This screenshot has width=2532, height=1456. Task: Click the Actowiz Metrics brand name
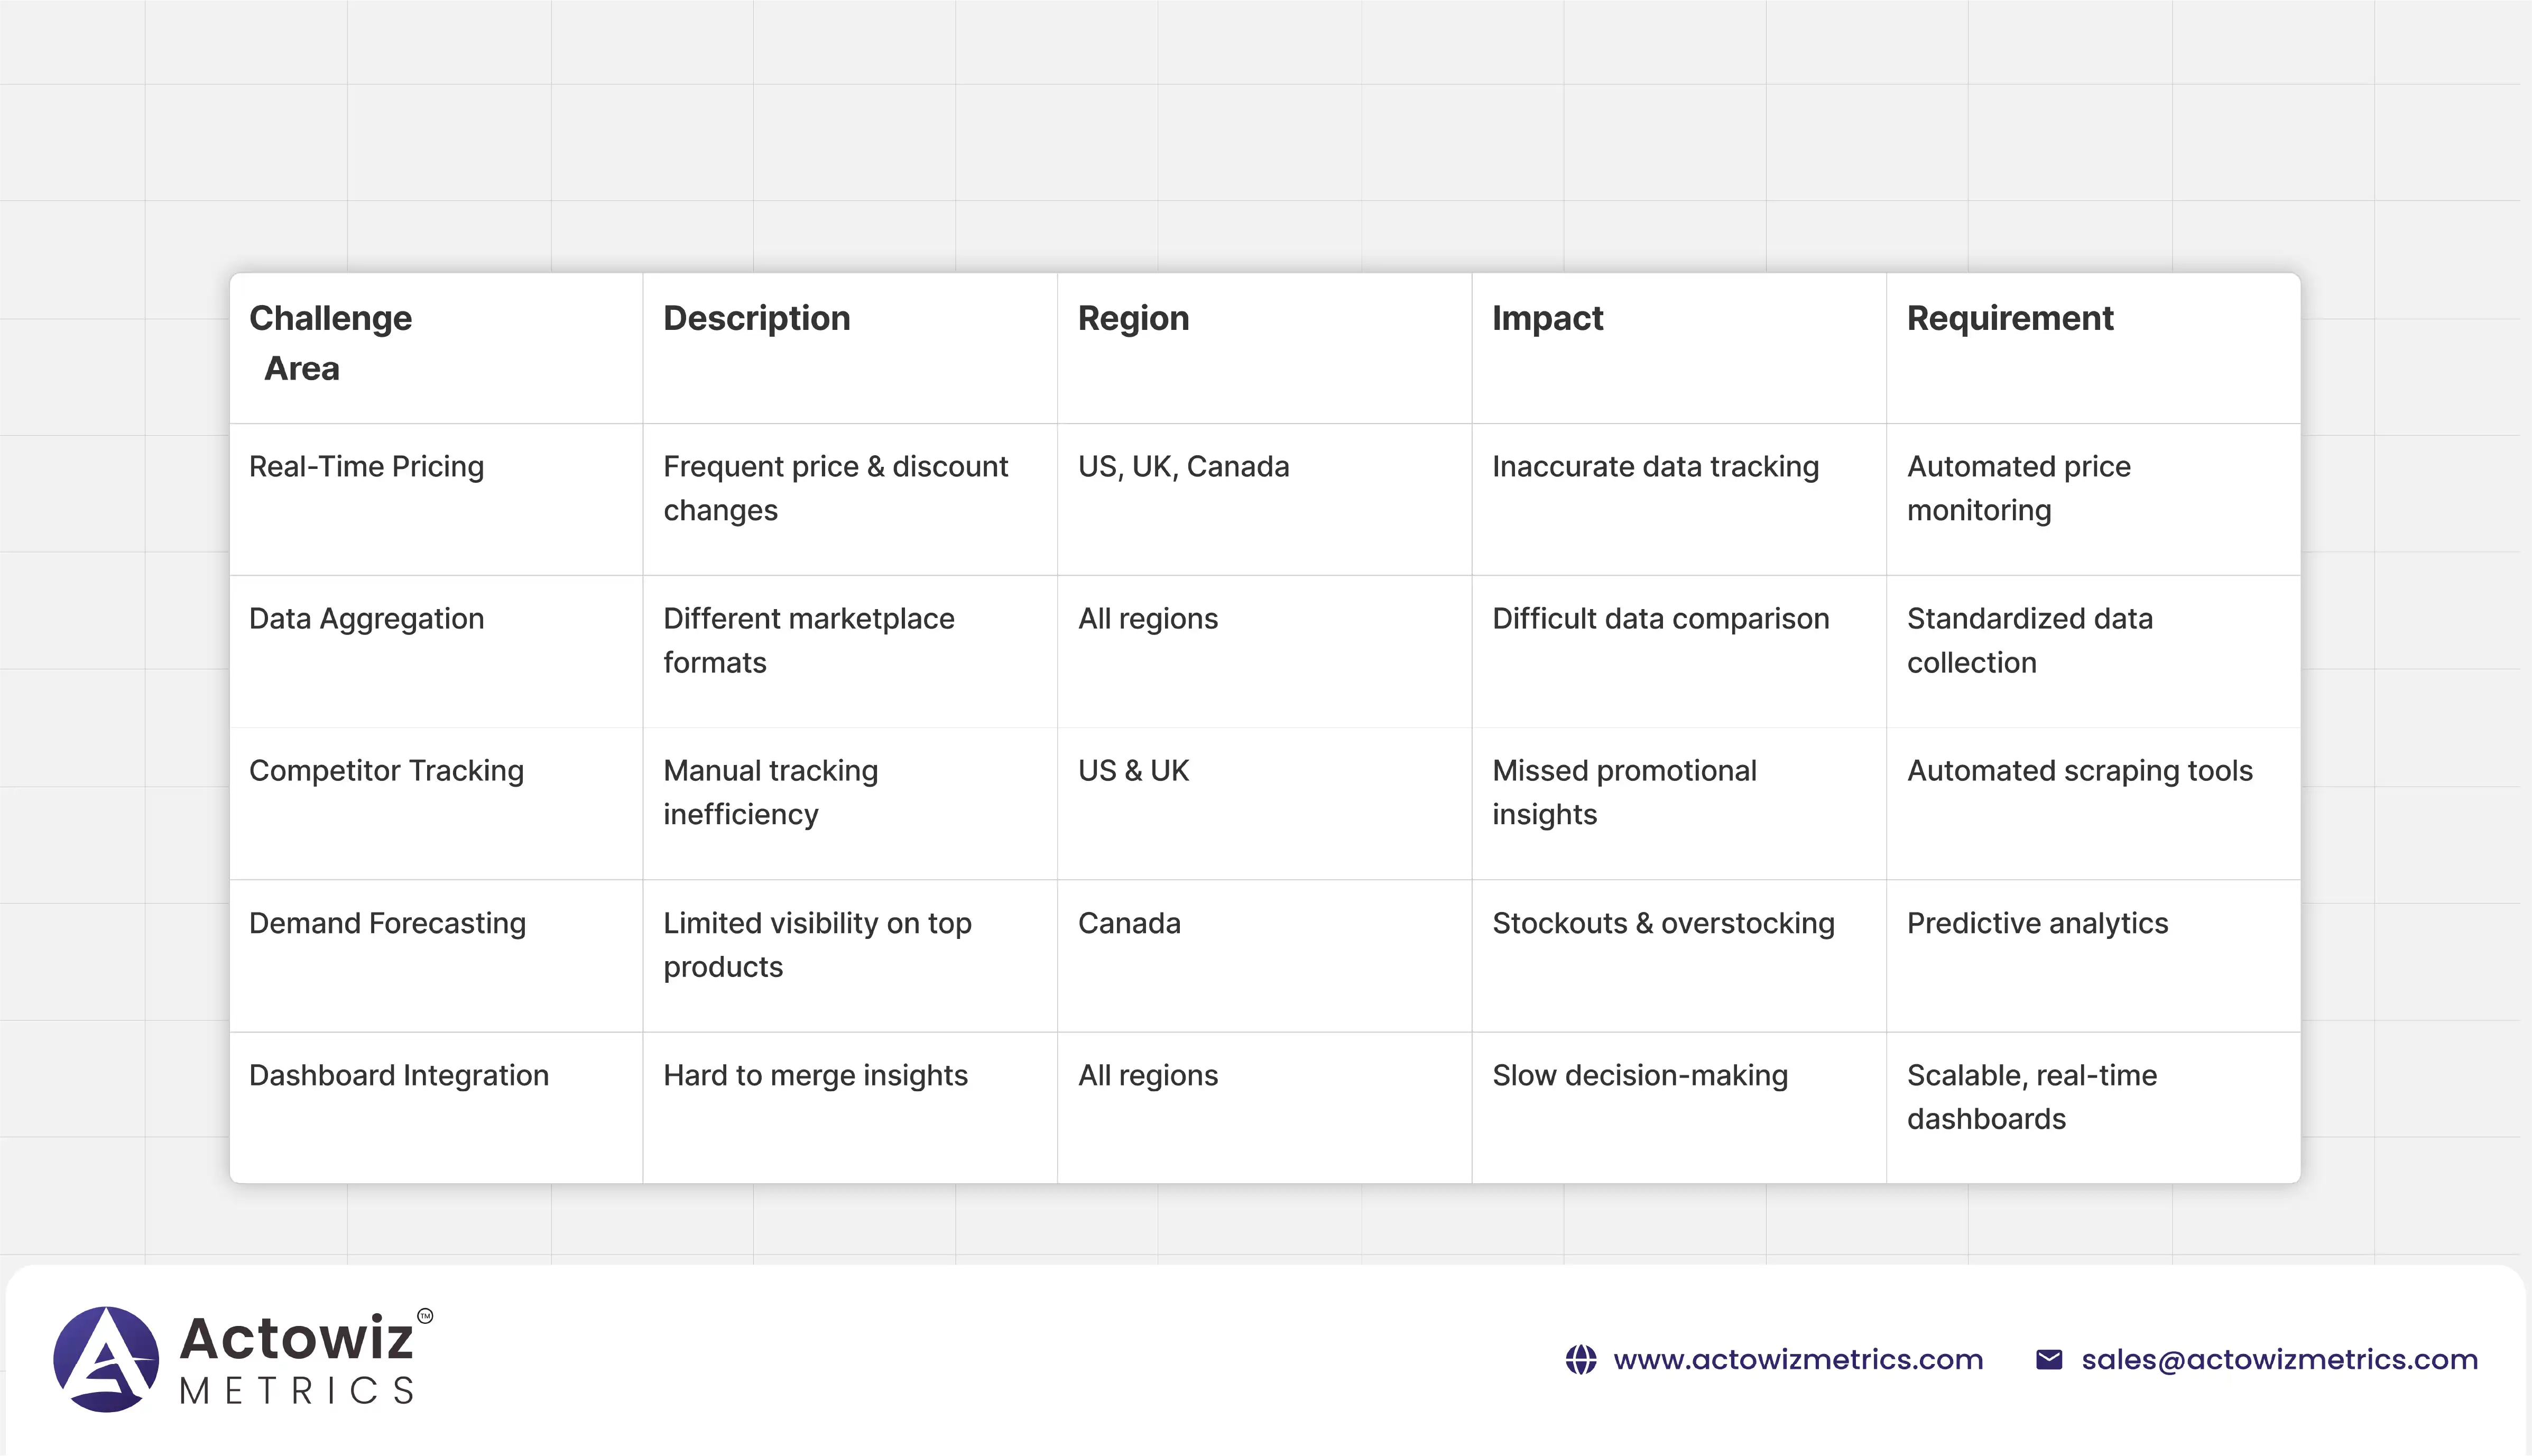(297, 1360)
